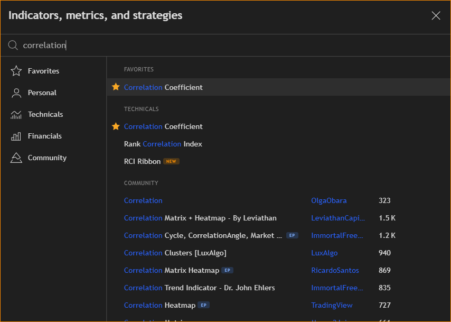
Task: Unfavorite Correlation Coefficient star under Favorites
Action: pyautogui.click(x=116, y=87)
